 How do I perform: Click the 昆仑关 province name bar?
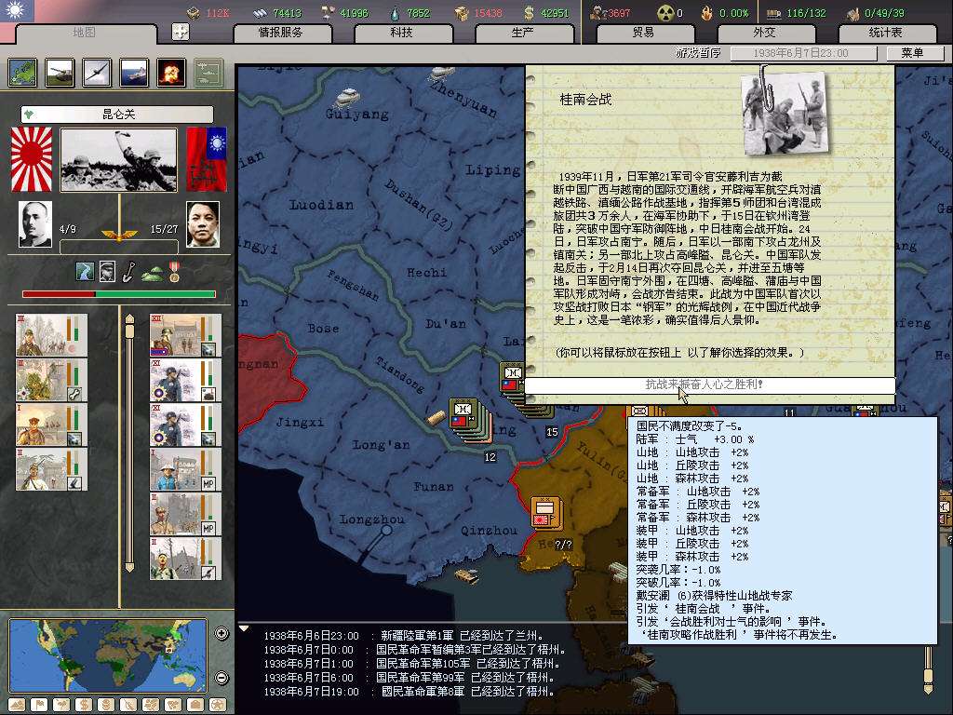click(x=117, y=115)
